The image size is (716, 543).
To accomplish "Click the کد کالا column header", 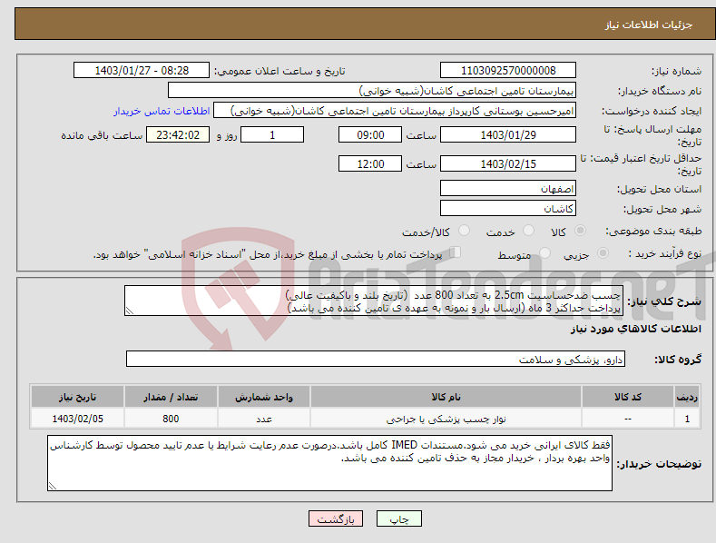I will 628,397.
